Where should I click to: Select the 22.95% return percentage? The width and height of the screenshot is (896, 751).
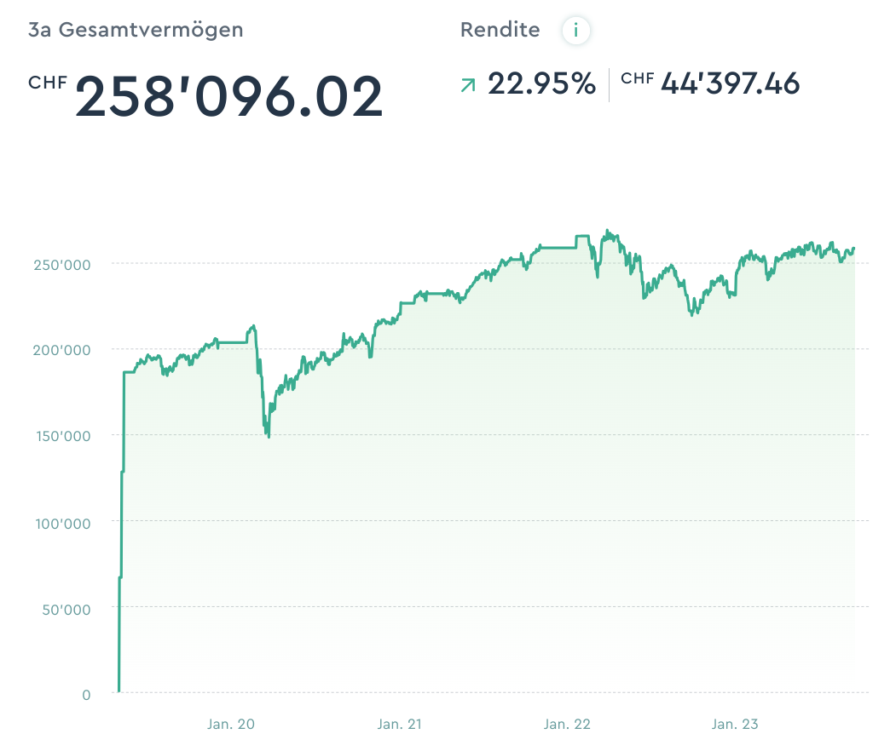(x=541, y=83)
